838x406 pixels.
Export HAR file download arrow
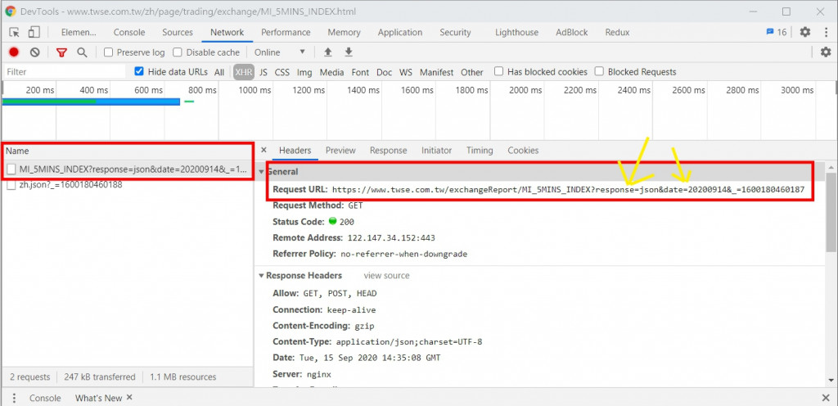[349, 52]
